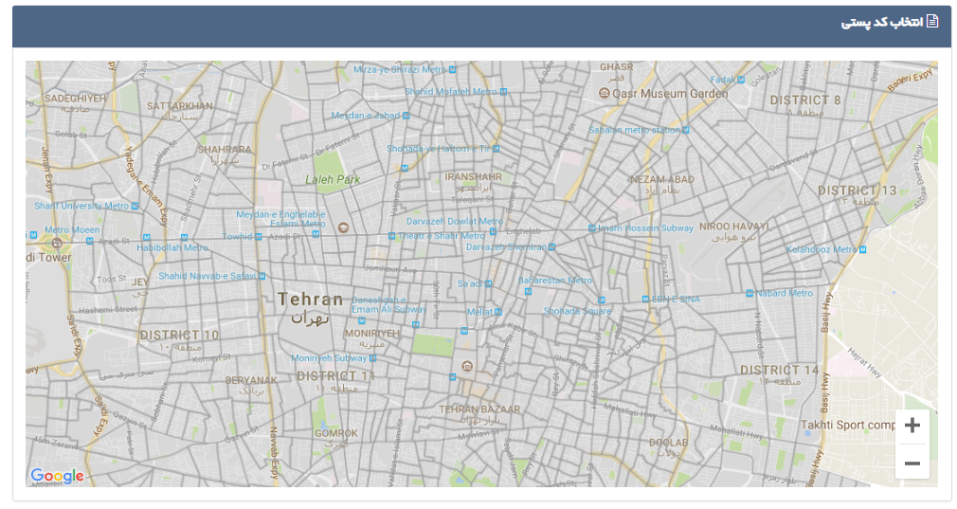Viewport: 957px width, 509px height.
Task: Select the DISTRICT 8 map label
Action: [x=805, y=100]
